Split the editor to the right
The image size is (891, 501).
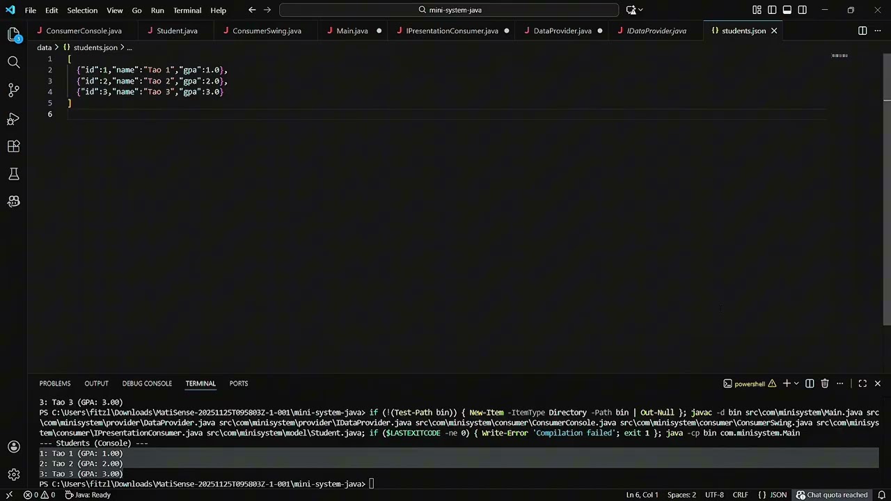[862, 31]
